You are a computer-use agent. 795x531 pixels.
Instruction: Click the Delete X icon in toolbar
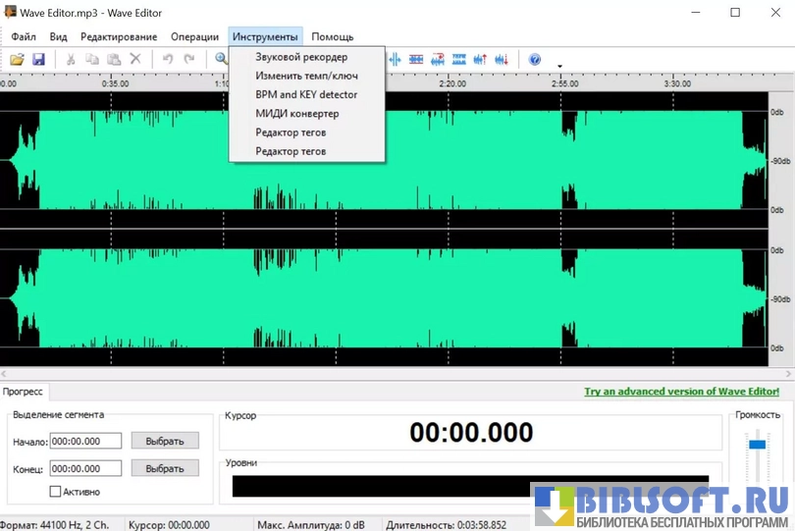coord(135,59)
